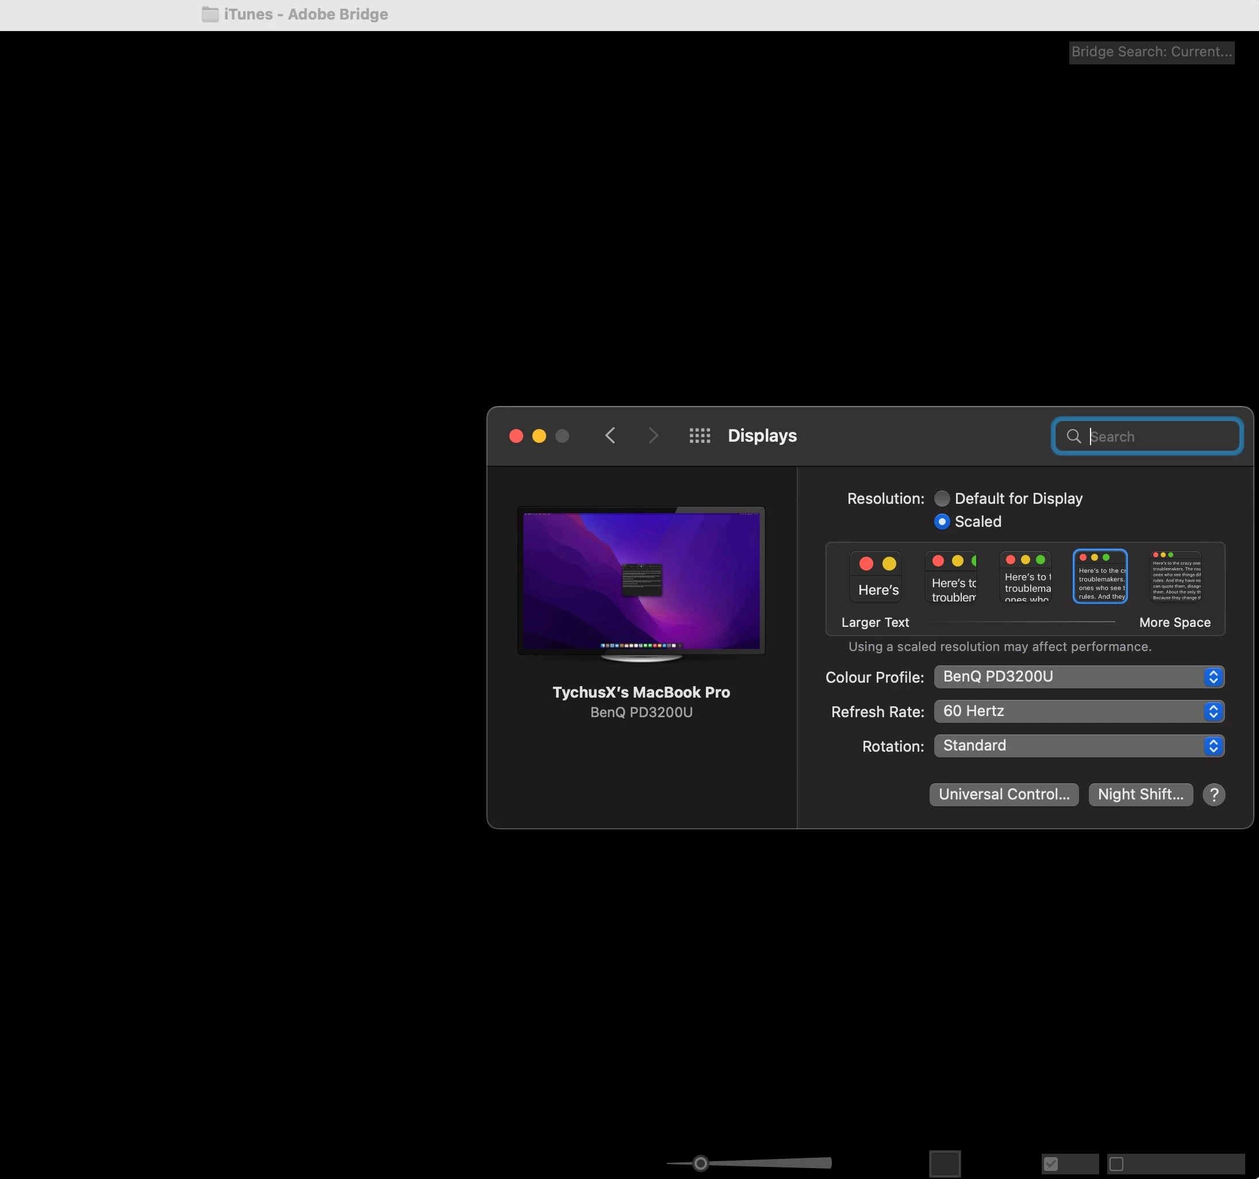Show all preferences grid icon
Screen dimensions: 1259x1179
pyautogui.click(x=699, y=436)
